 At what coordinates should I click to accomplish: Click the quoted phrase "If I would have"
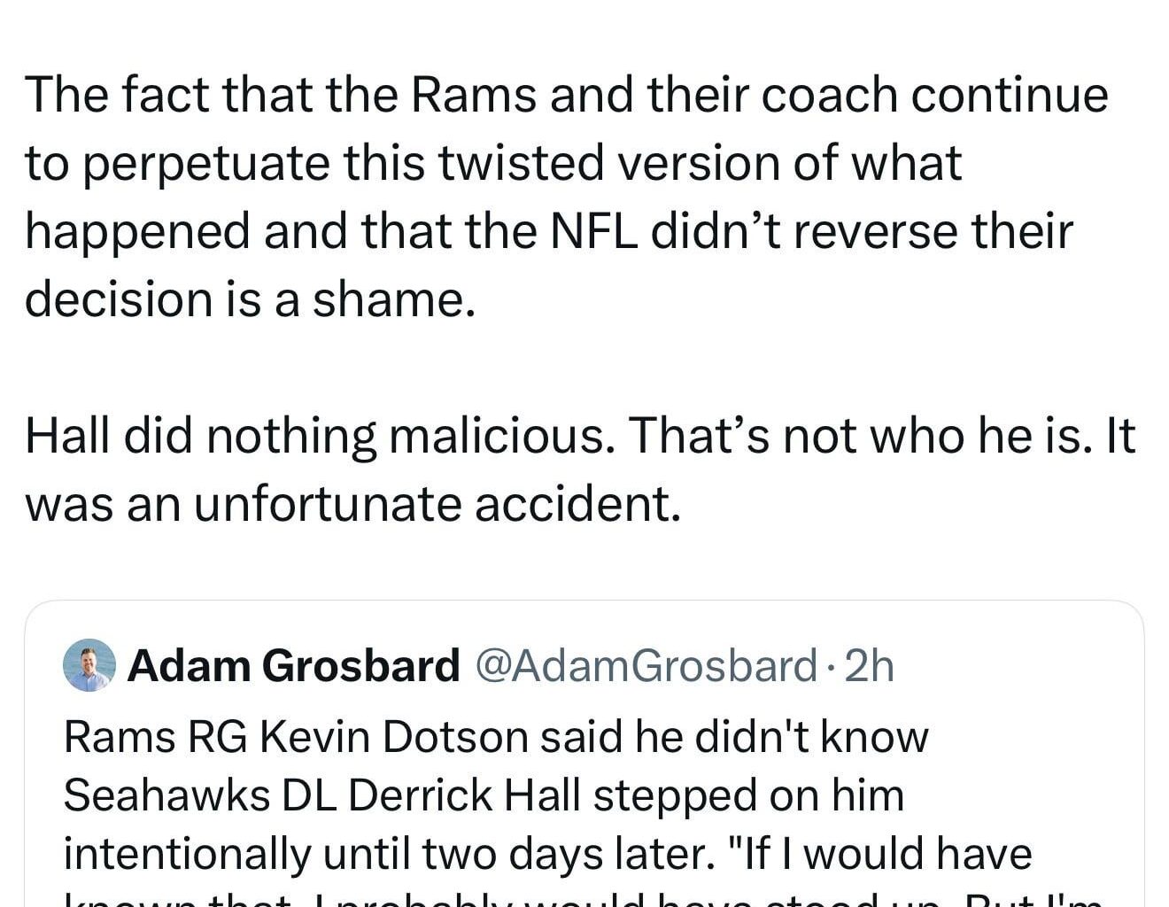pos(877,853)
